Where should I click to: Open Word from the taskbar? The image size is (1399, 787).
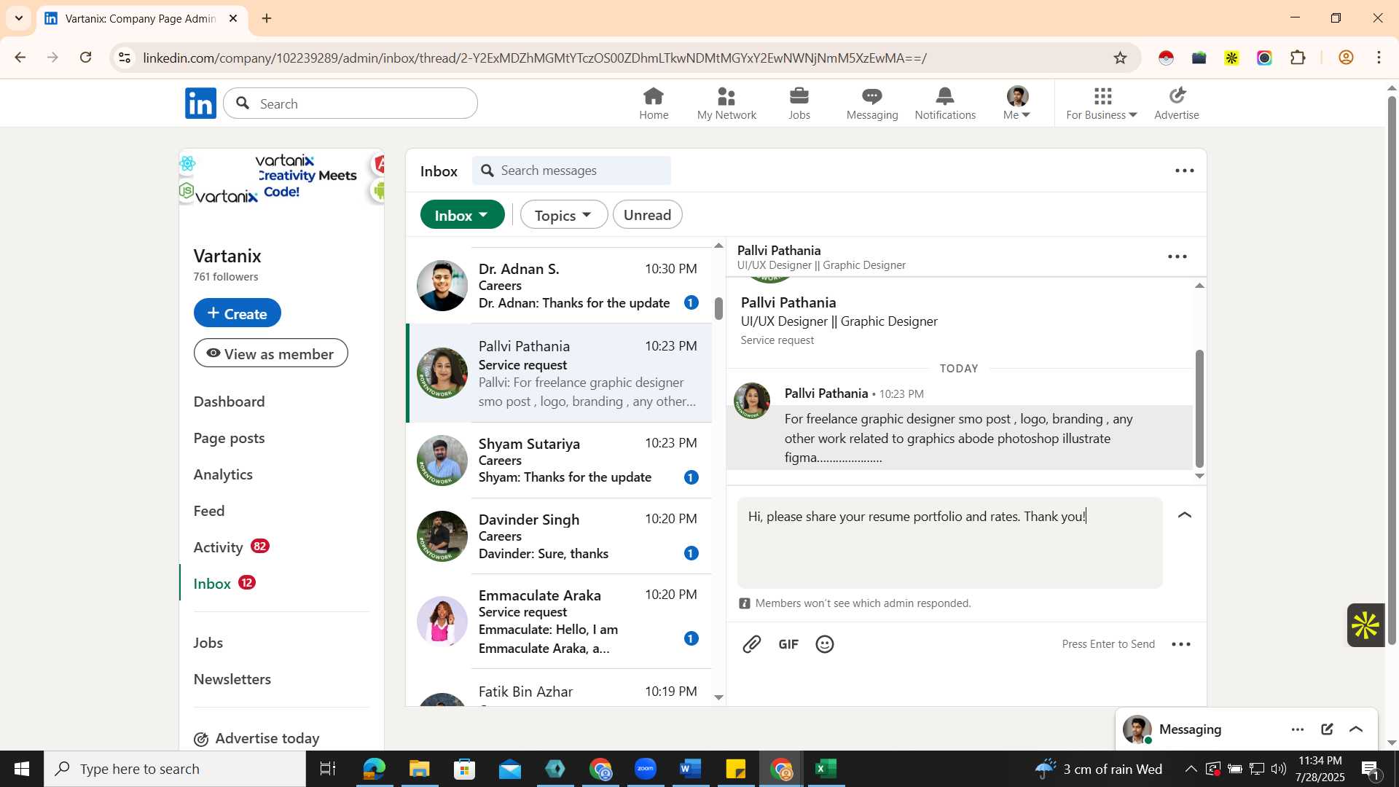point(690,769)
